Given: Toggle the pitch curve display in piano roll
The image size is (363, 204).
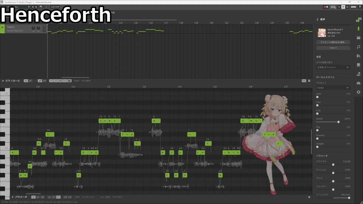Looking at the screenshot, I should (x=51, y=81).
